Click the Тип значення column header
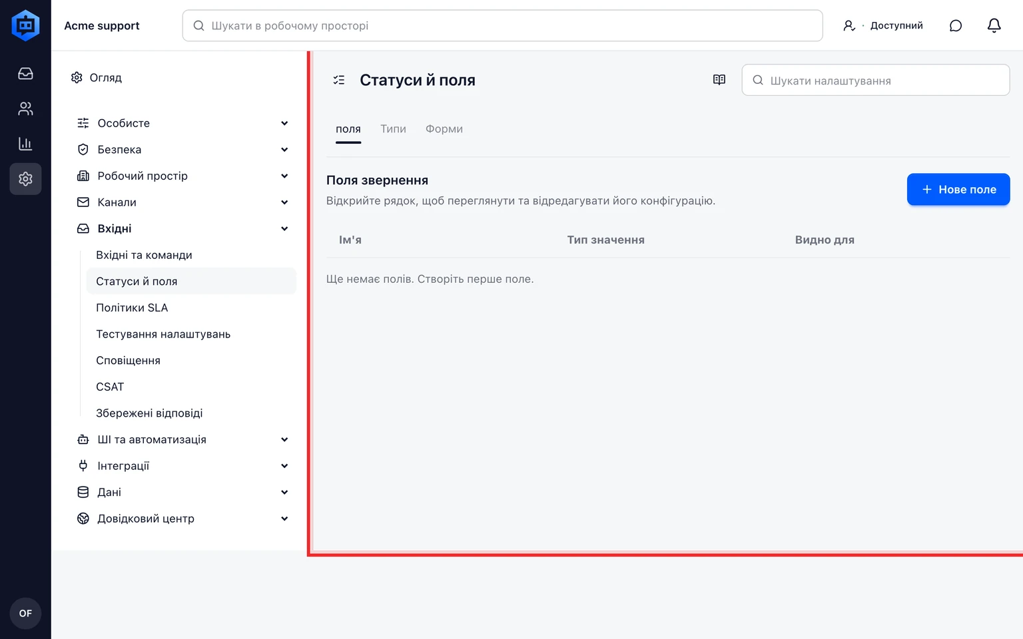Image resolution: width=1023 pixels, height=639 pixels. pos(606,240)
